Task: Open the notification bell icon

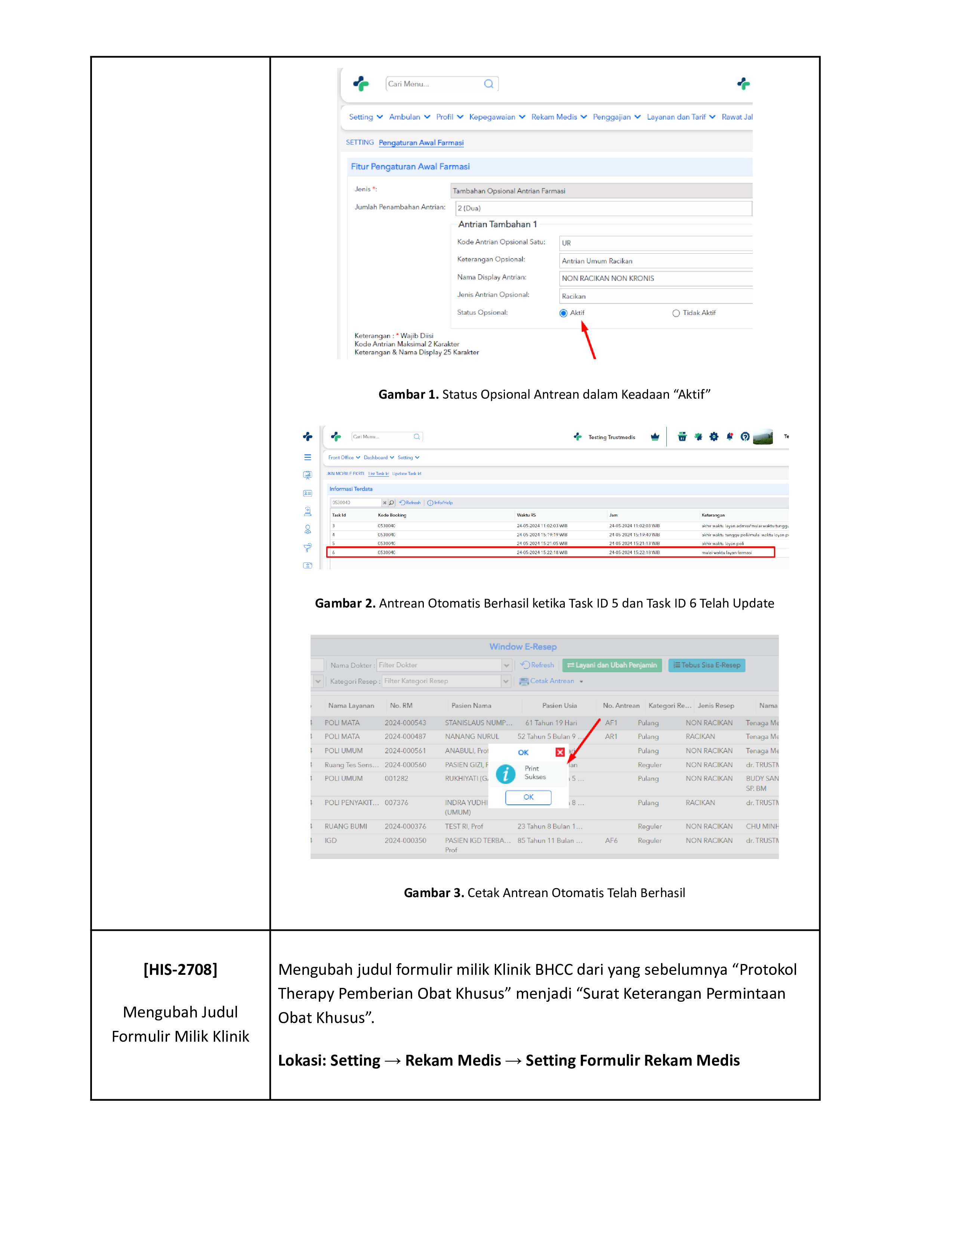Action: click(x=730, y=436)
